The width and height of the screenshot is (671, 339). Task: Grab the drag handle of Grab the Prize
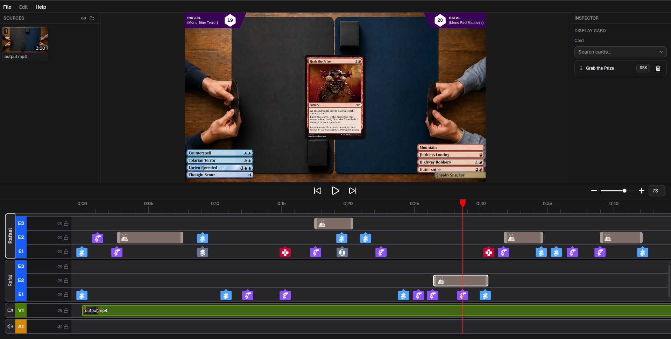(581, 68)
